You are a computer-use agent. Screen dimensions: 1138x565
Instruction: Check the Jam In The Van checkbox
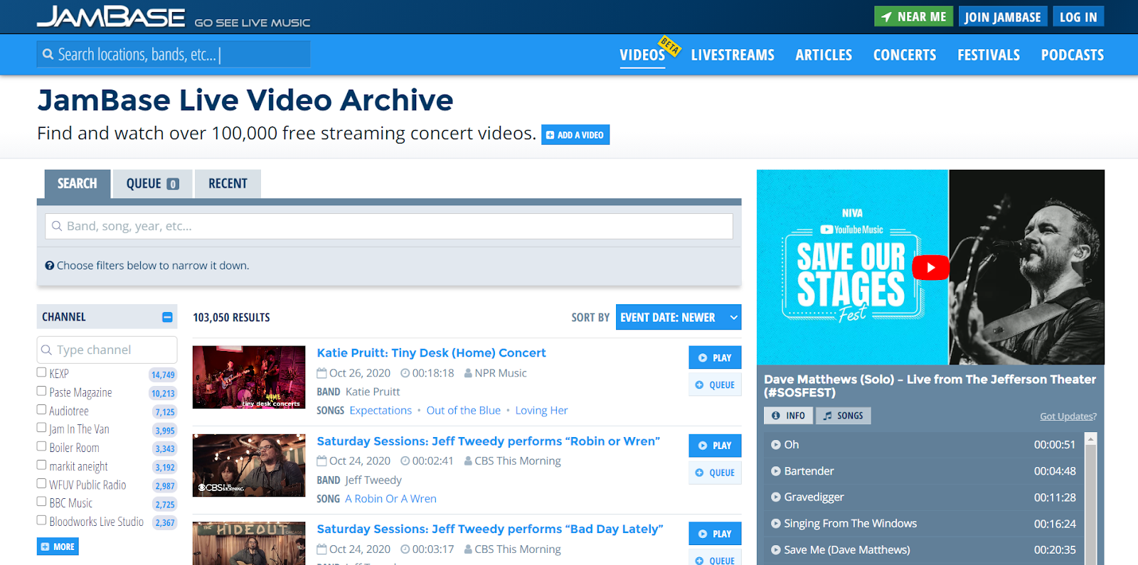[x=41, y=428]
